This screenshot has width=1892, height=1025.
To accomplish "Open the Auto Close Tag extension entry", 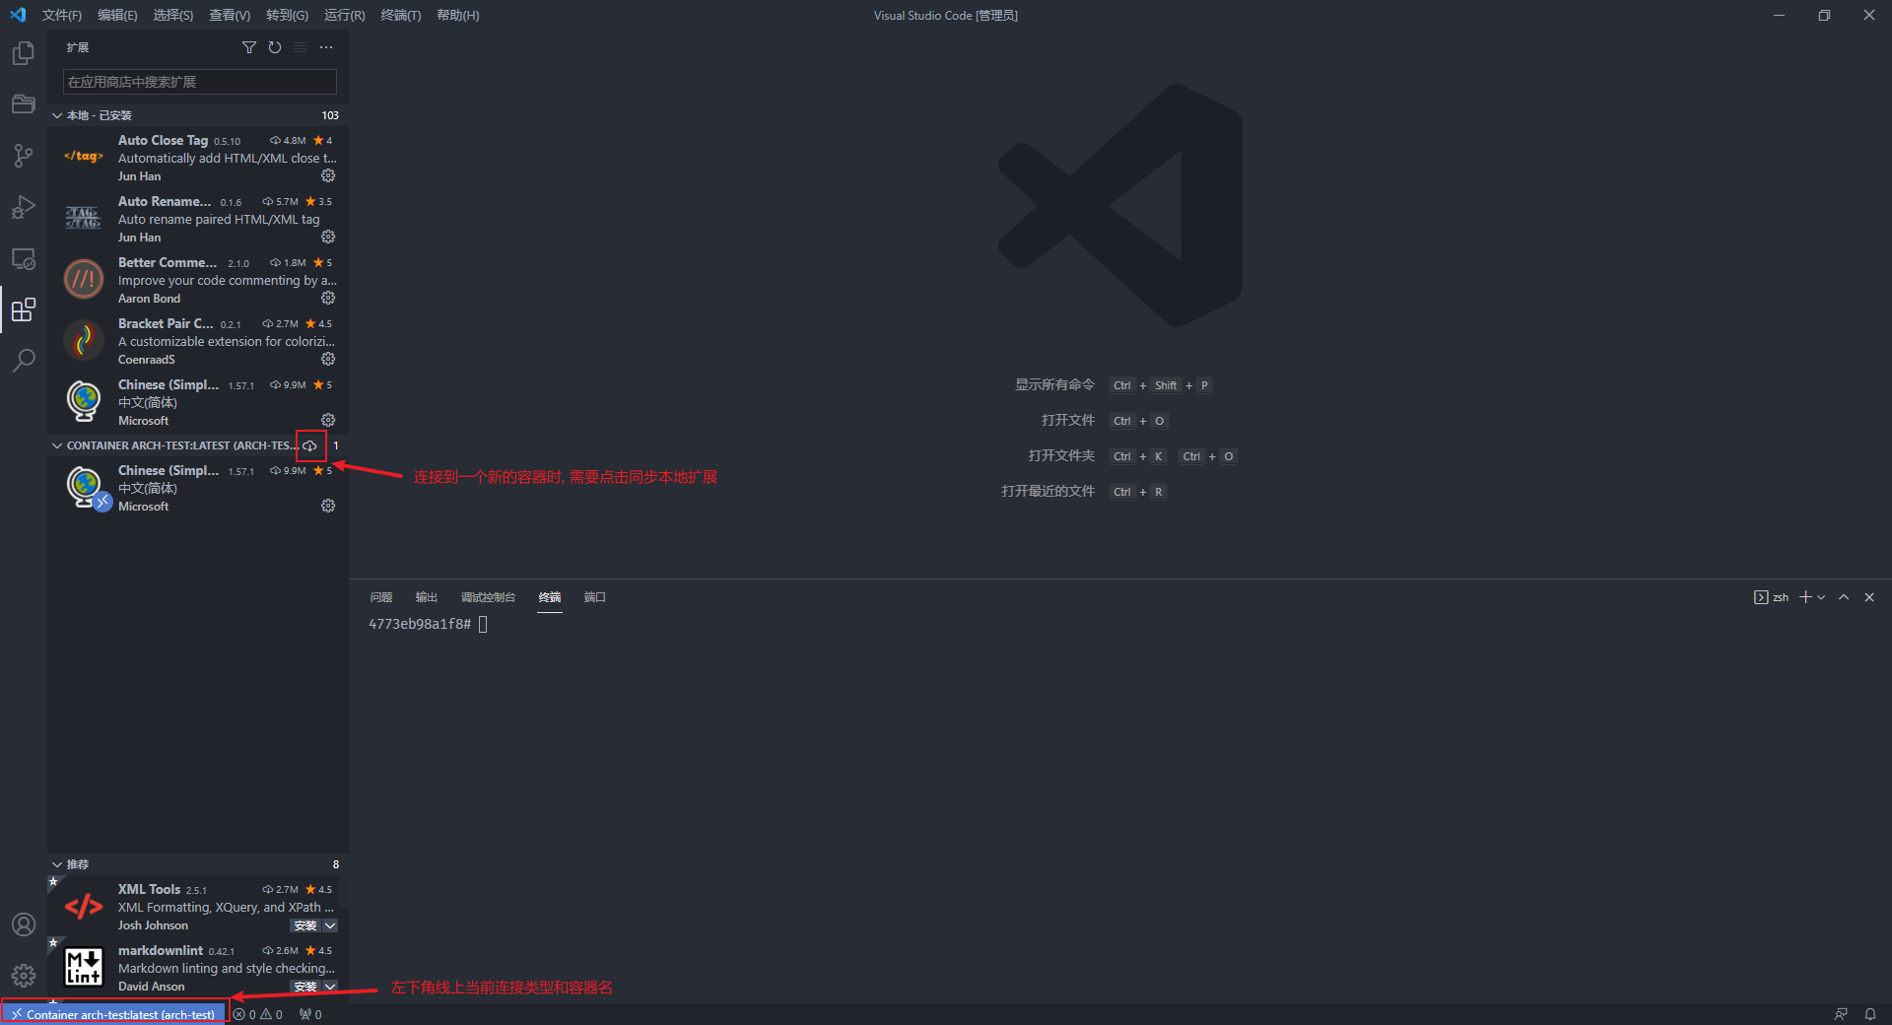I will (198, 158).
